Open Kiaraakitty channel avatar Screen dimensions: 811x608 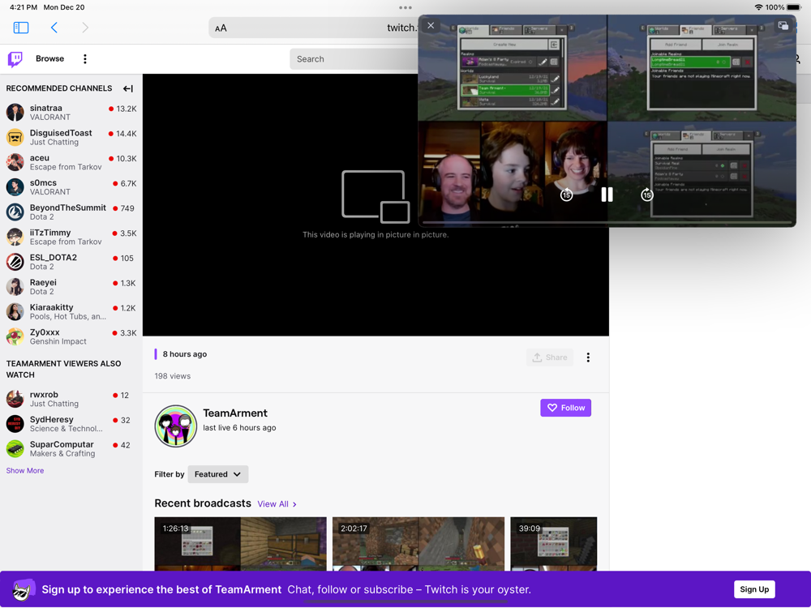pos(15,312)
